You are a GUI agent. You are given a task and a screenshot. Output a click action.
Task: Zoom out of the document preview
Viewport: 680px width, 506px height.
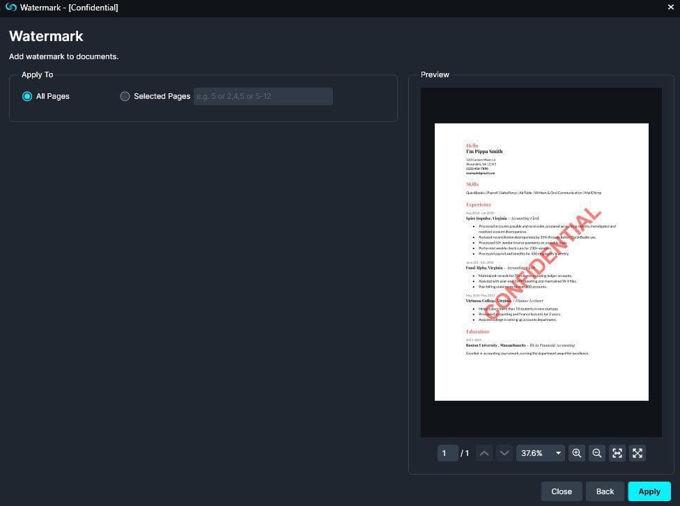click(x=597, y=453)
